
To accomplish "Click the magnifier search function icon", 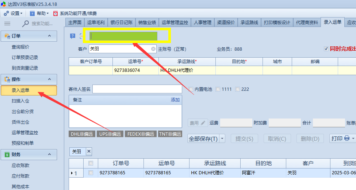I will (x=26, y=23).
